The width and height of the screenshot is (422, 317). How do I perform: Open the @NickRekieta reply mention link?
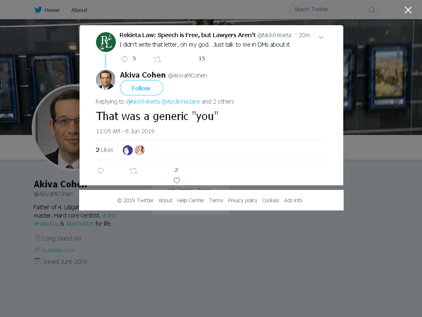click(x=143, y=102)
